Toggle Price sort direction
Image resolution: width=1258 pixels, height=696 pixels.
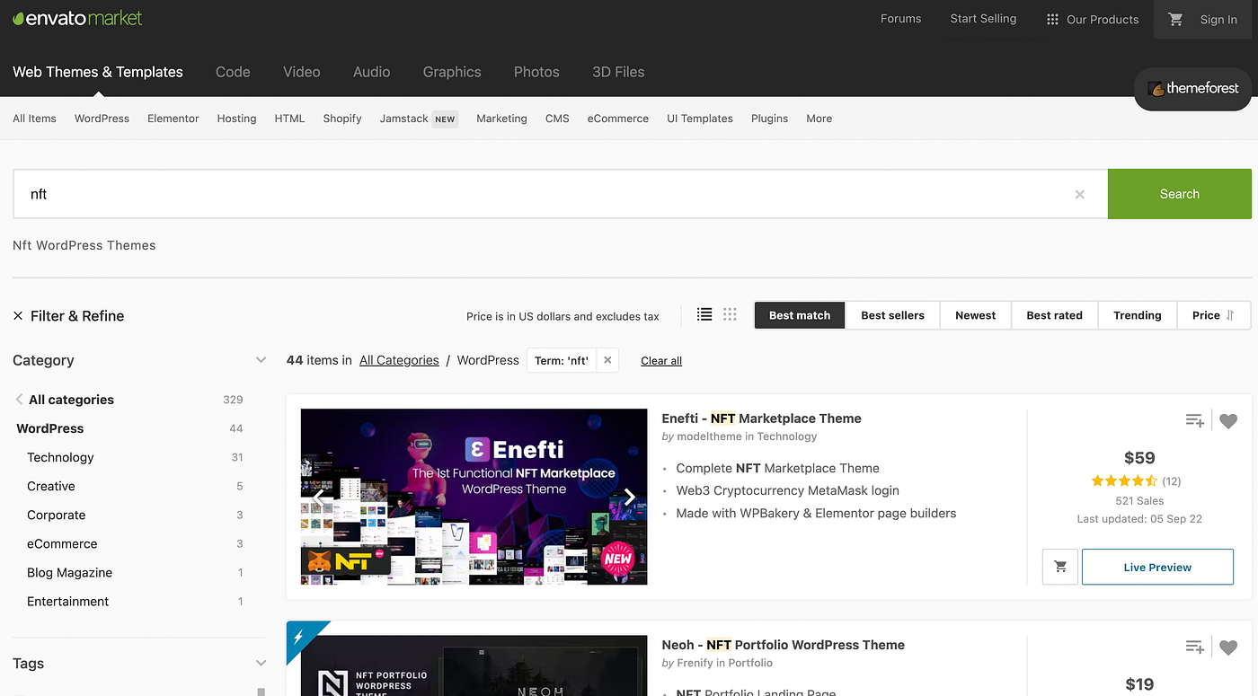pyautogui.click(x=1230, y=315)
